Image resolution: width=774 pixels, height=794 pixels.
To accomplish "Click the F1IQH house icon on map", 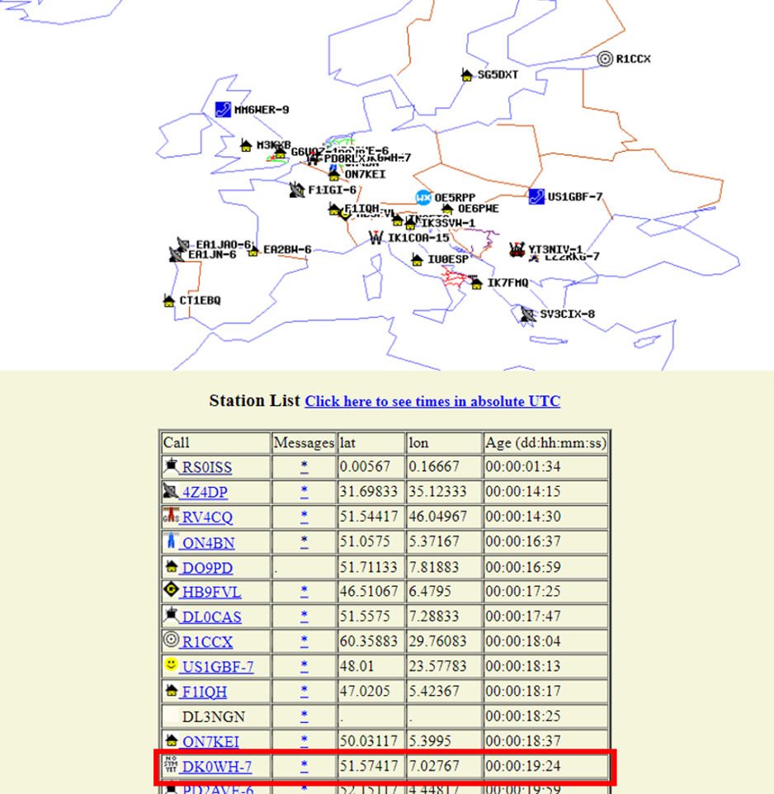I will (x=333, y=209).
